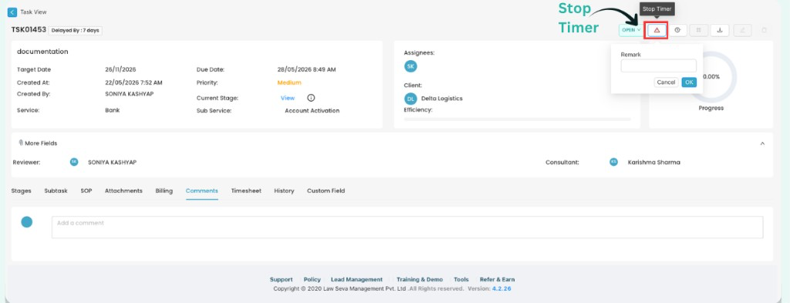
Task: Click task ID TSK01453
Action: point(29,30)
